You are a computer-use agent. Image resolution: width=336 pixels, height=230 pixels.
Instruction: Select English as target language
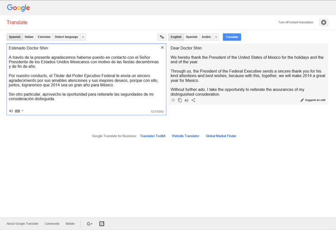[x=176, y=37]
